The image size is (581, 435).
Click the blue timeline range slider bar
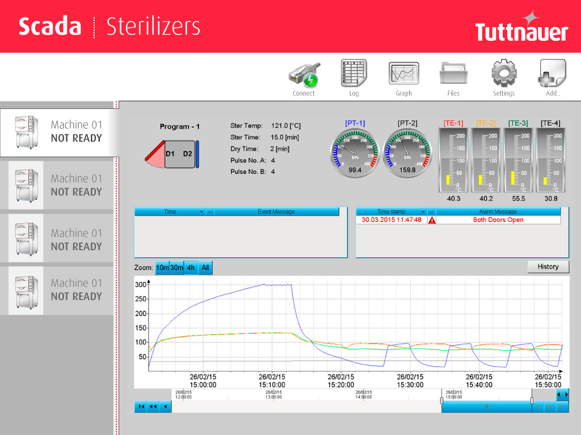tap(486, 407)
